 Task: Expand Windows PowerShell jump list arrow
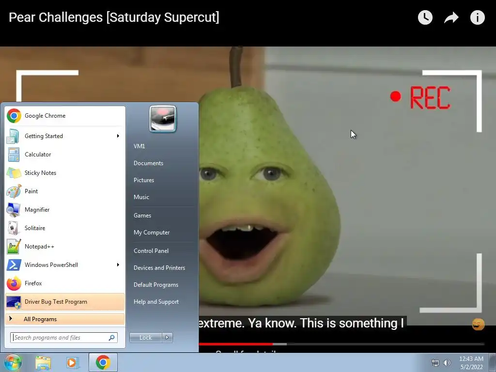[x=118, y=265]
